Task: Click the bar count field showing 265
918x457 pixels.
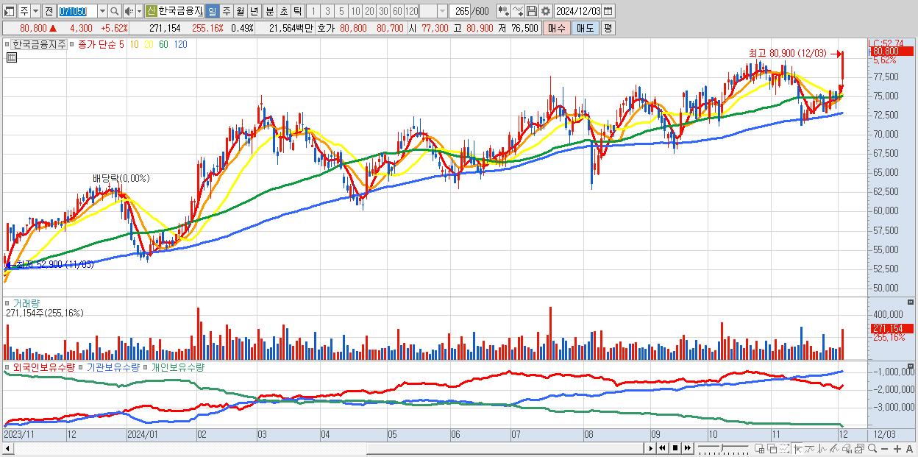Action: [x=460, y=11]
